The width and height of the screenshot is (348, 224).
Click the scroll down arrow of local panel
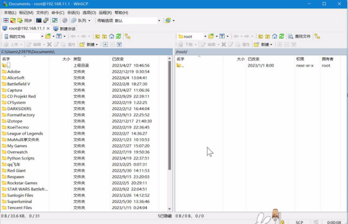click(x=170, y=209)
